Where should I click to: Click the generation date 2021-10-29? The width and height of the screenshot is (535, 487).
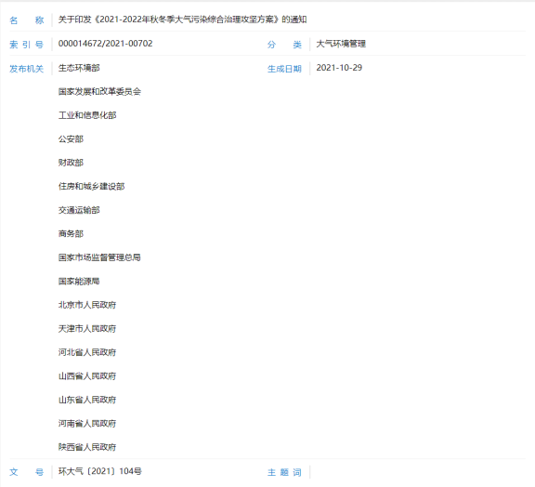click(339, 68)
